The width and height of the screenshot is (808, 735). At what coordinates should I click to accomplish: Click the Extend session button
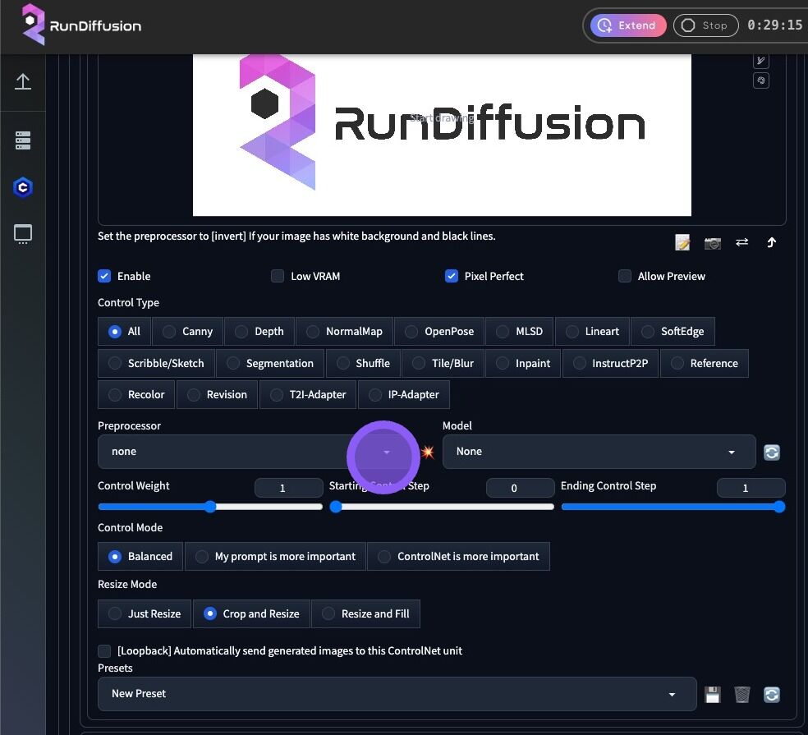pyautogui.click(x=627, y=25)
